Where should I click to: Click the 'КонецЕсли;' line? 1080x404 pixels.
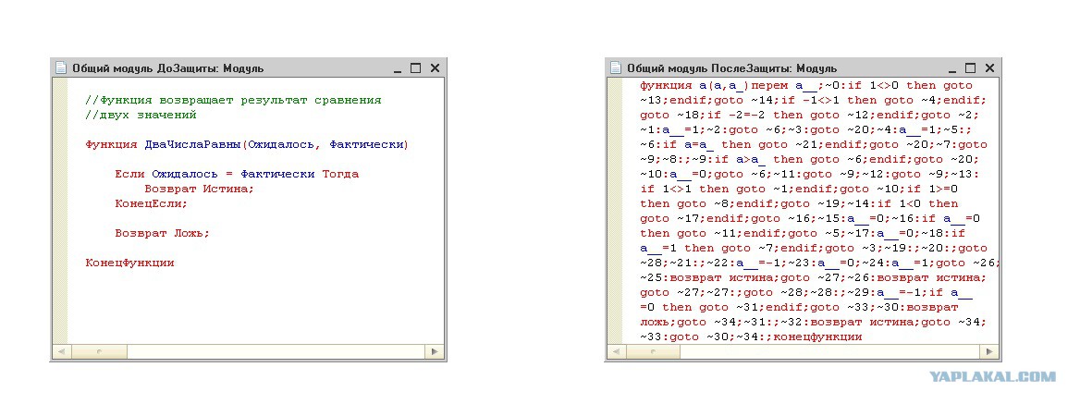[152, 203]
